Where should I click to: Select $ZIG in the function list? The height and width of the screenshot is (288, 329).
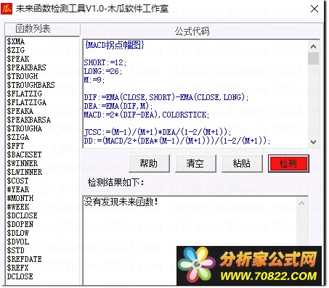(16, 50)
